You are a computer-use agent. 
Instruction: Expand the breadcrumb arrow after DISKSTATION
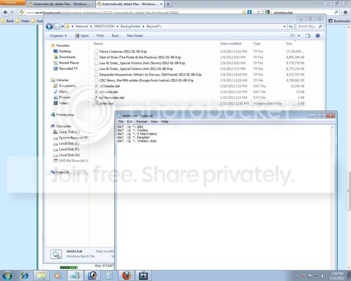click(117, 26)
